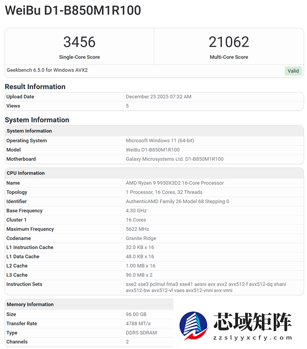
Task: Click L2 Cache value 1.00 MB x 16
Action: (141, 266)
